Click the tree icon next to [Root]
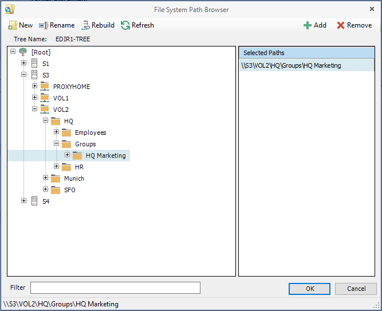Screen dimensions: 382x311 23,52
